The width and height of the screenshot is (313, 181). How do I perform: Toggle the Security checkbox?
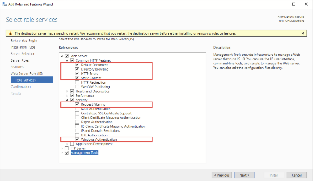point(72,100)
